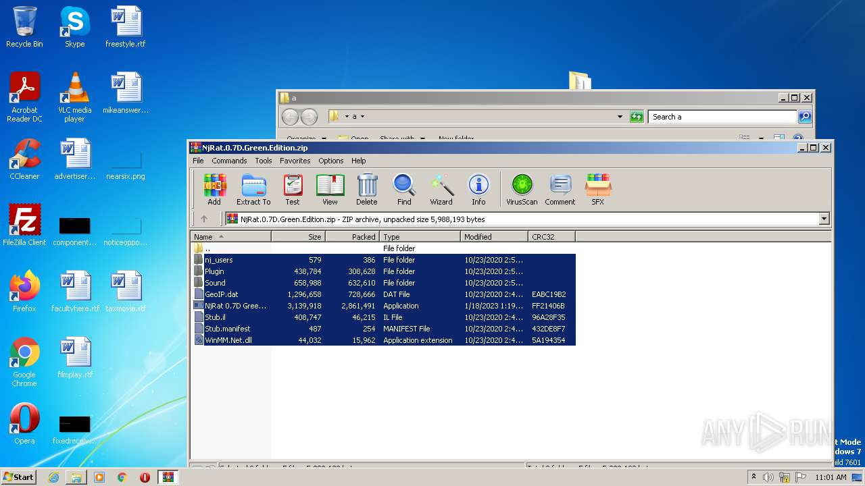Sort by Type column header
This screenshot has width=865, height=486.
(420, 236)
